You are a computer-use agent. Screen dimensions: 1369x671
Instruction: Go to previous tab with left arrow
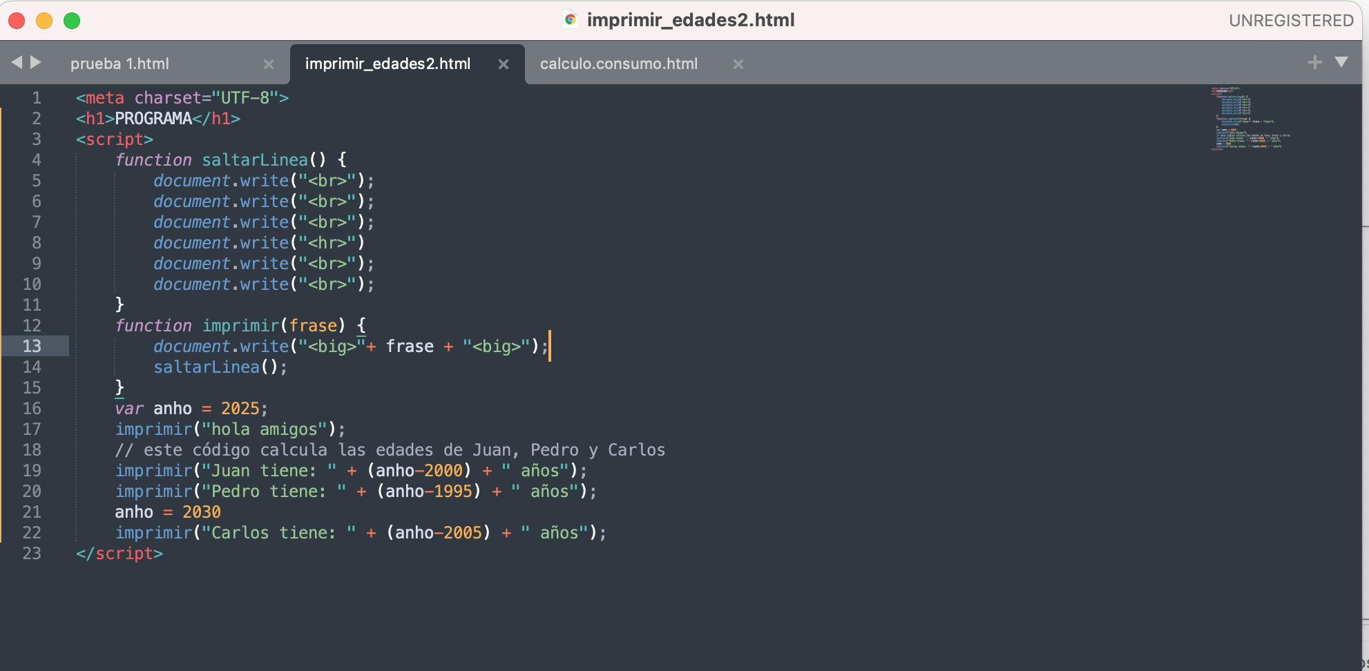coord(17,62)
